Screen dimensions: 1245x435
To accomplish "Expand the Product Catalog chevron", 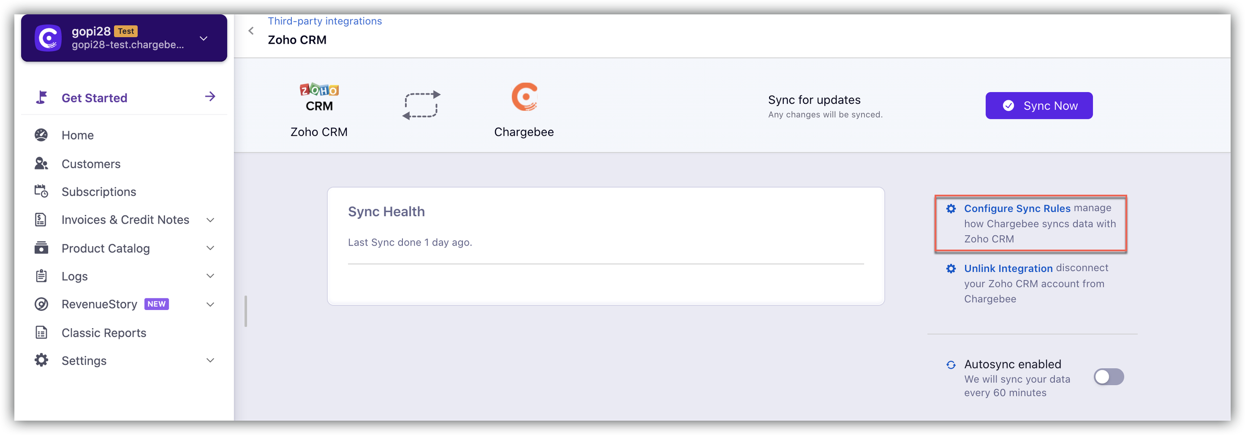I will [210, 249].
